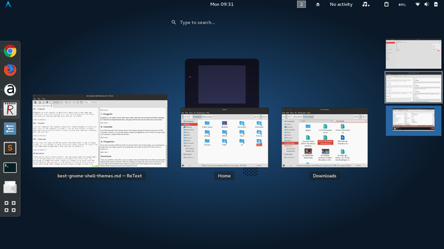The image size is (444, 249).
Task: Open Firefox from the dash
Action: point(10,70)
